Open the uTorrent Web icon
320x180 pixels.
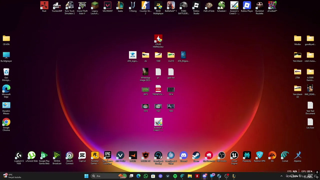click(31, 157)
